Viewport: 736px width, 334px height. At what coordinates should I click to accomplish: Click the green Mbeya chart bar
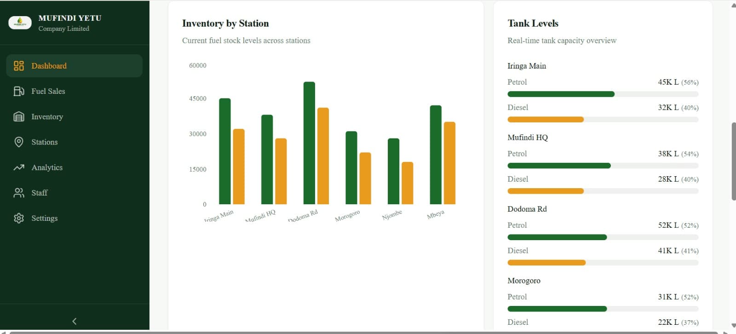(x=436, y=155)
